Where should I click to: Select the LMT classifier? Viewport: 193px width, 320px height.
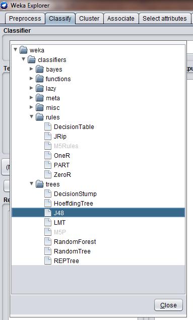click(59, 222)
